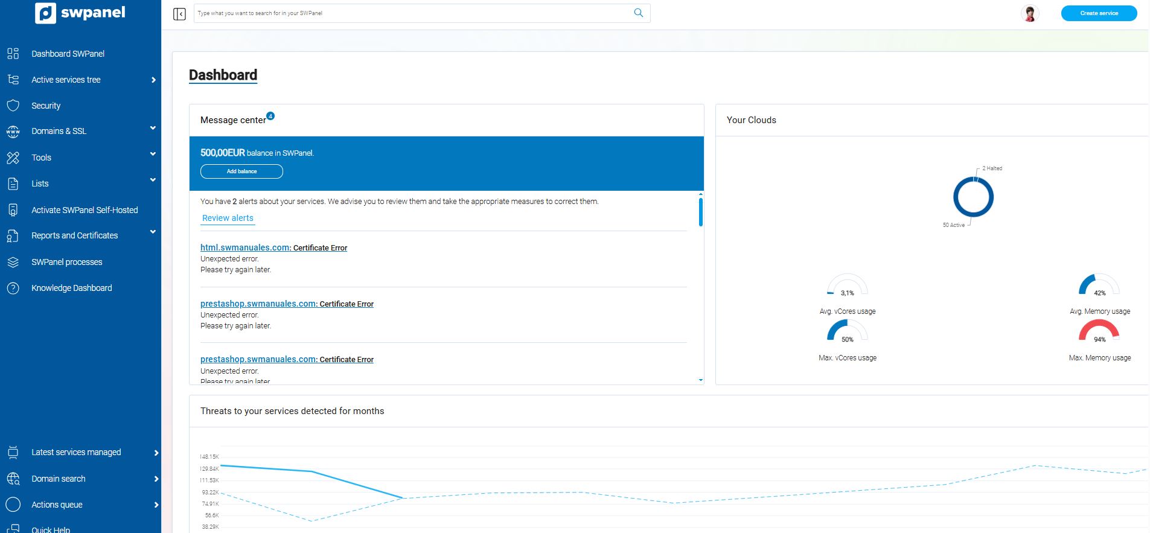Click inside the SWPanel search field

(414, 13)
